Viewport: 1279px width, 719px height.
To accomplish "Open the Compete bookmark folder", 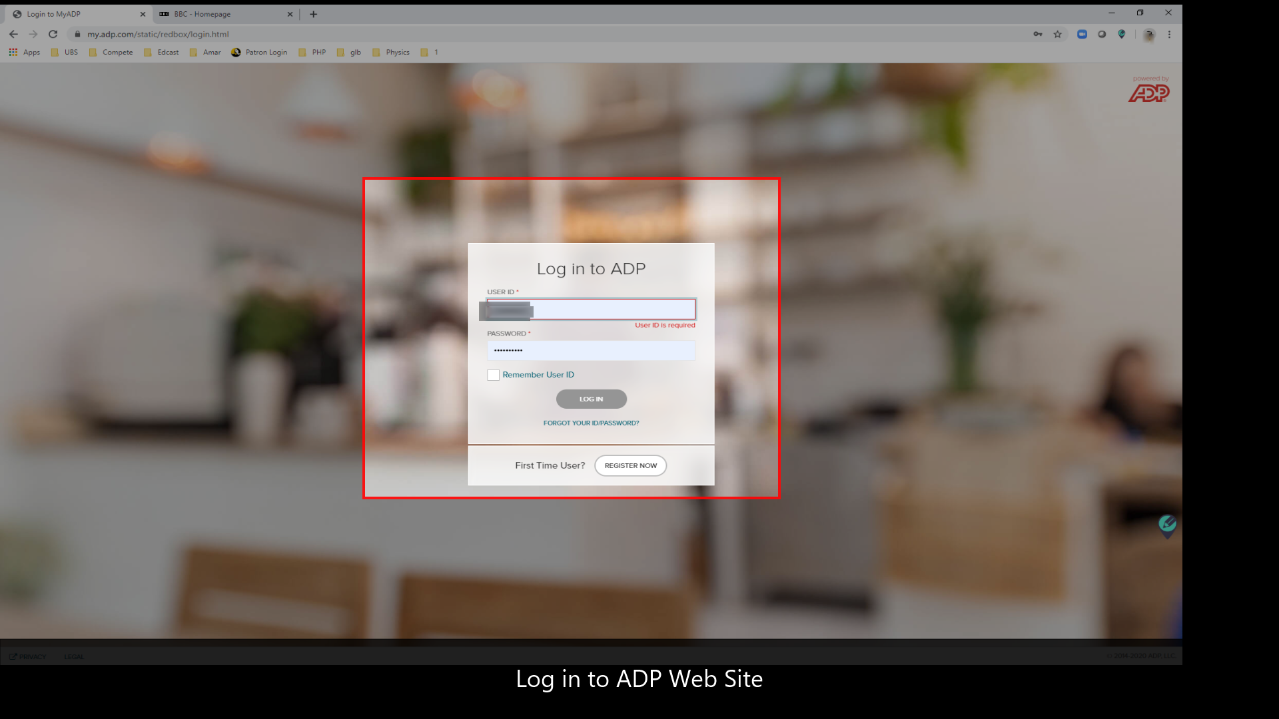I will tap(111, 52).
